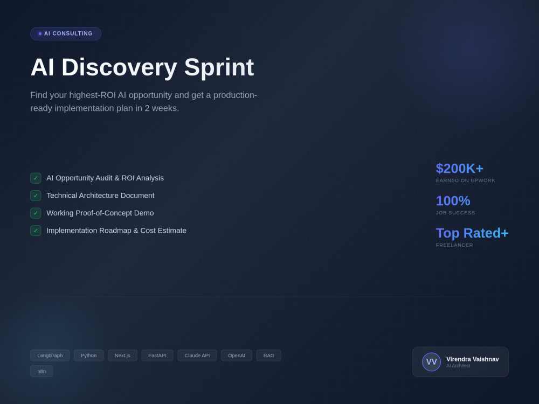
Task: Click checkmark beside Technical Architecture Document
Action: pos(36,196)
